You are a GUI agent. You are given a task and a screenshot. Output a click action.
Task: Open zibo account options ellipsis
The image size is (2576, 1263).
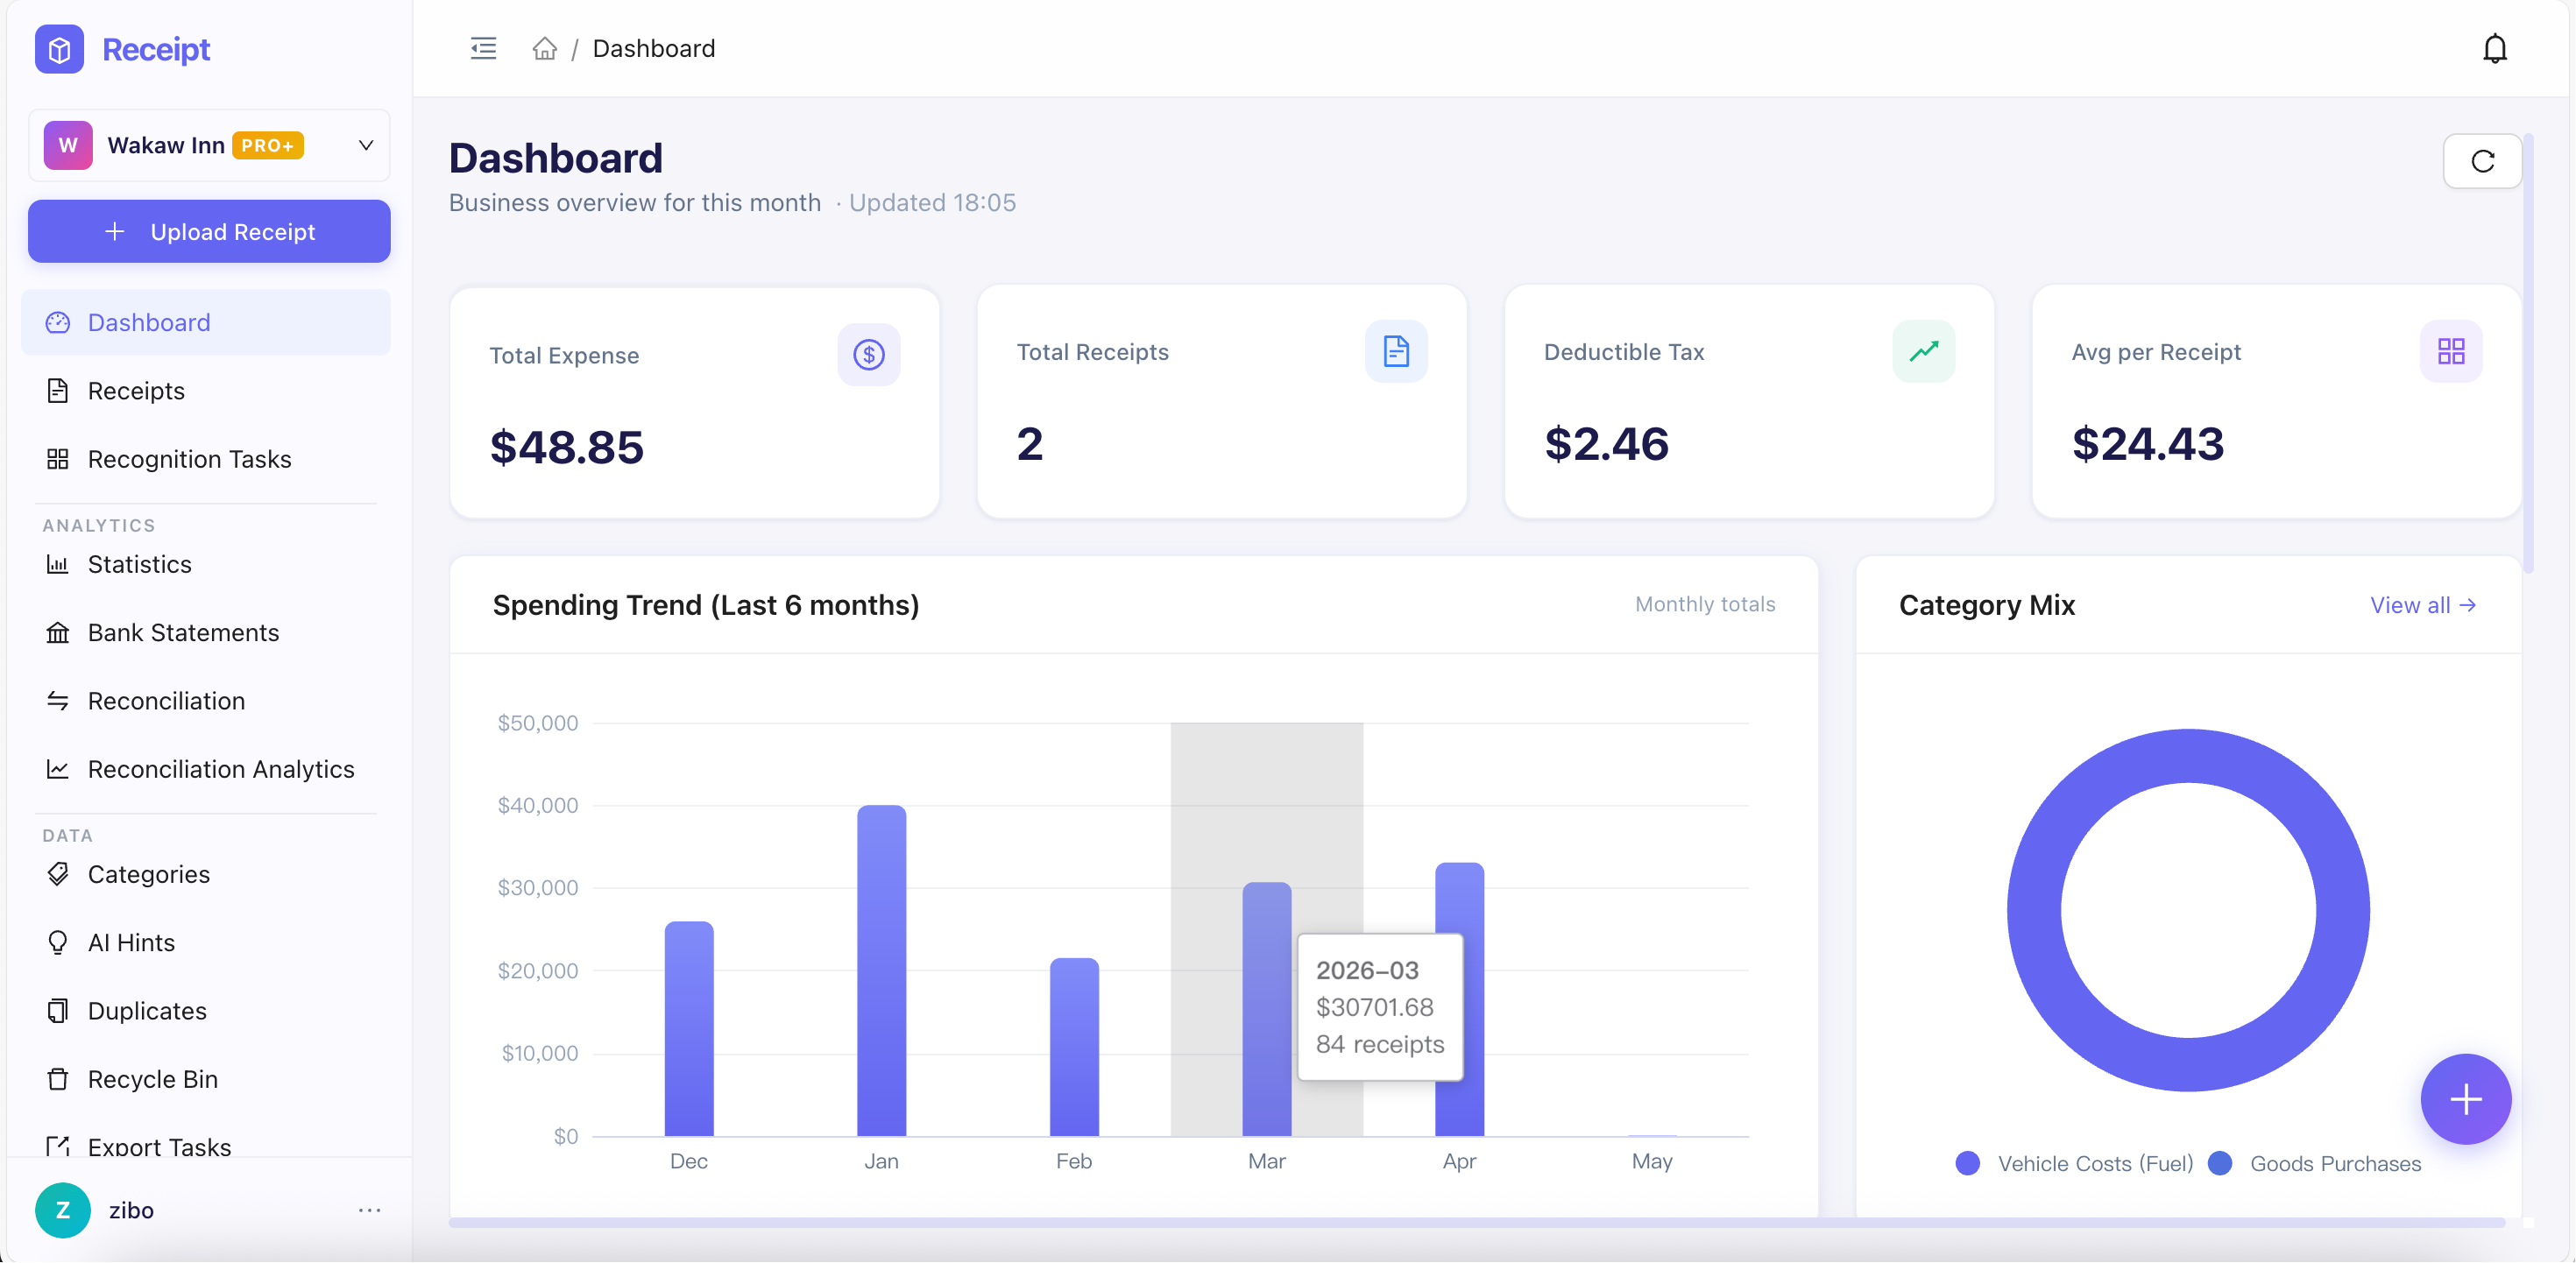pos(369,1210)
